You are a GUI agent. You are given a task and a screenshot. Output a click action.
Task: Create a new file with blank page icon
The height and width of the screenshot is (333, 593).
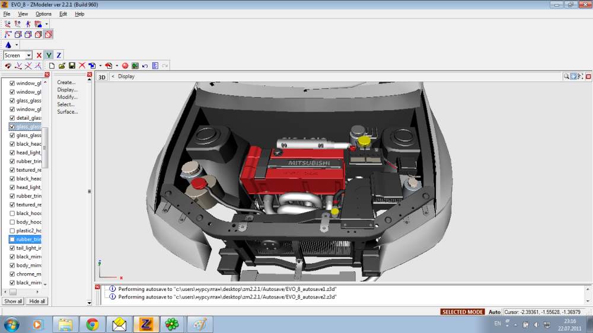[52, 66]
